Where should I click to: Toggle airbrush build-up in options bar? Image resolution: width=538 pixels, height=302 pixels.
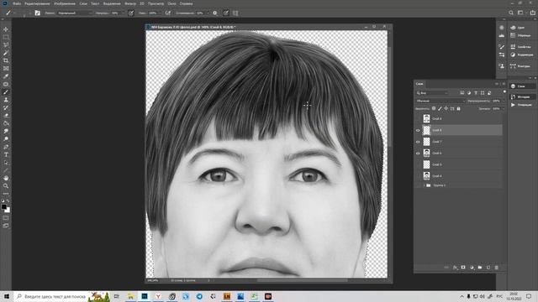168,13
